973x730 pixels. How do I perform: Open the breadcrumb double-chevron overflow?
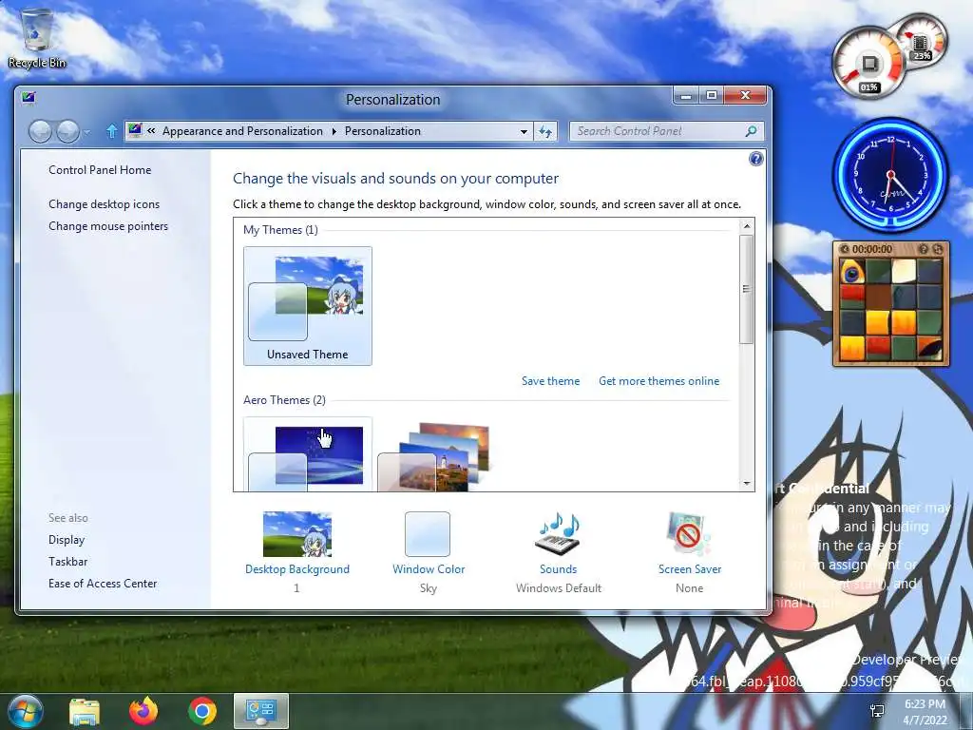pos(151,131)
